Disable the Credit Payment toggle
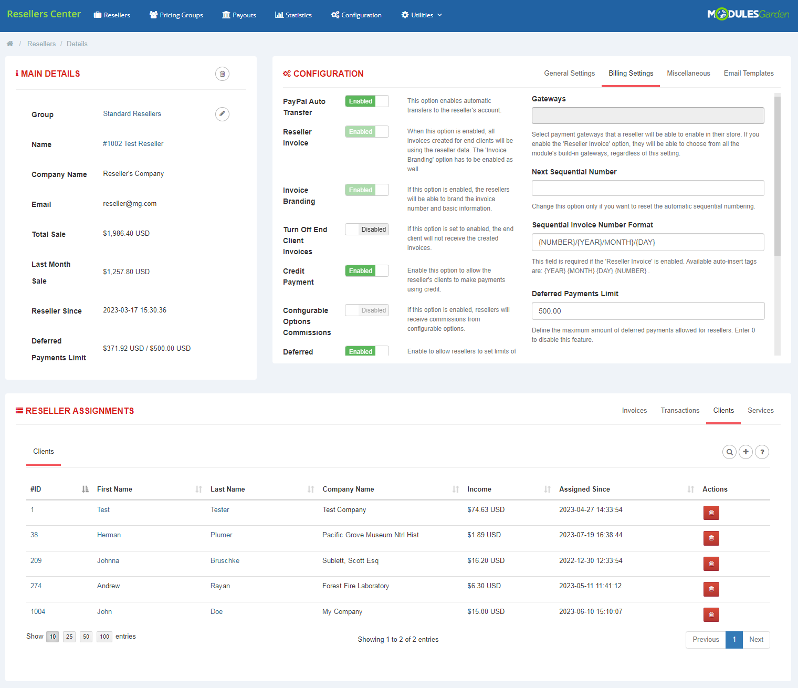Viewport: 798px width, 688px height. [366, 270]
